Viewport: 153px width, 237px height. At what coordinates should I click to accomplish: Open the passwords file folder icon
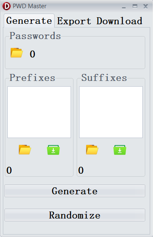[x=16, y=53]
